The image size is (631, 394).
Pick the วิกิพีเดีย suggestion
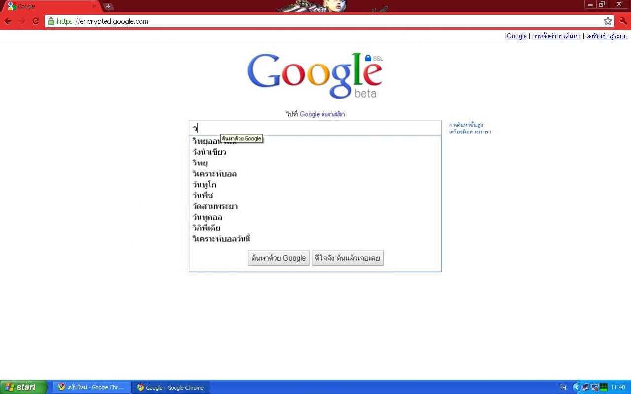click(315, 228)
